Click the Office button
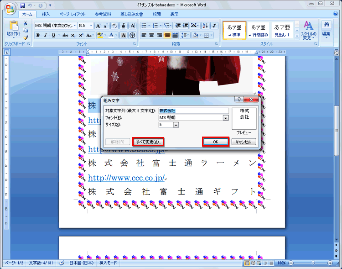Image resolution: width=342 pixels, height=269 pixels. tap(10, 9)
